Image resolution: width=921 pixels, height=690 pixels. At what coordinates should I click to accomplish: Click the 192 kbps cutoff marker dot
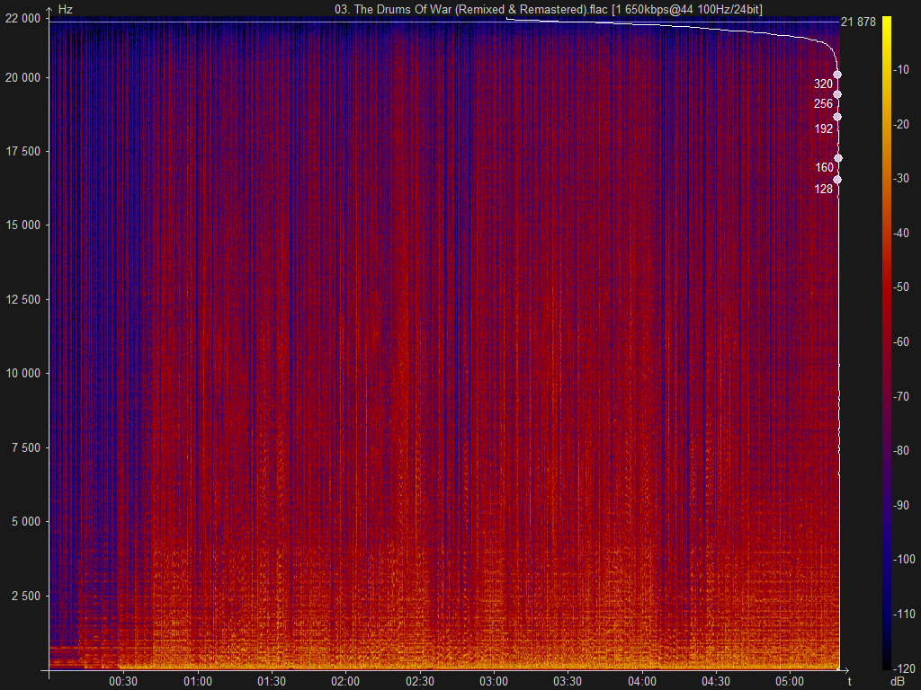[837, 117]
